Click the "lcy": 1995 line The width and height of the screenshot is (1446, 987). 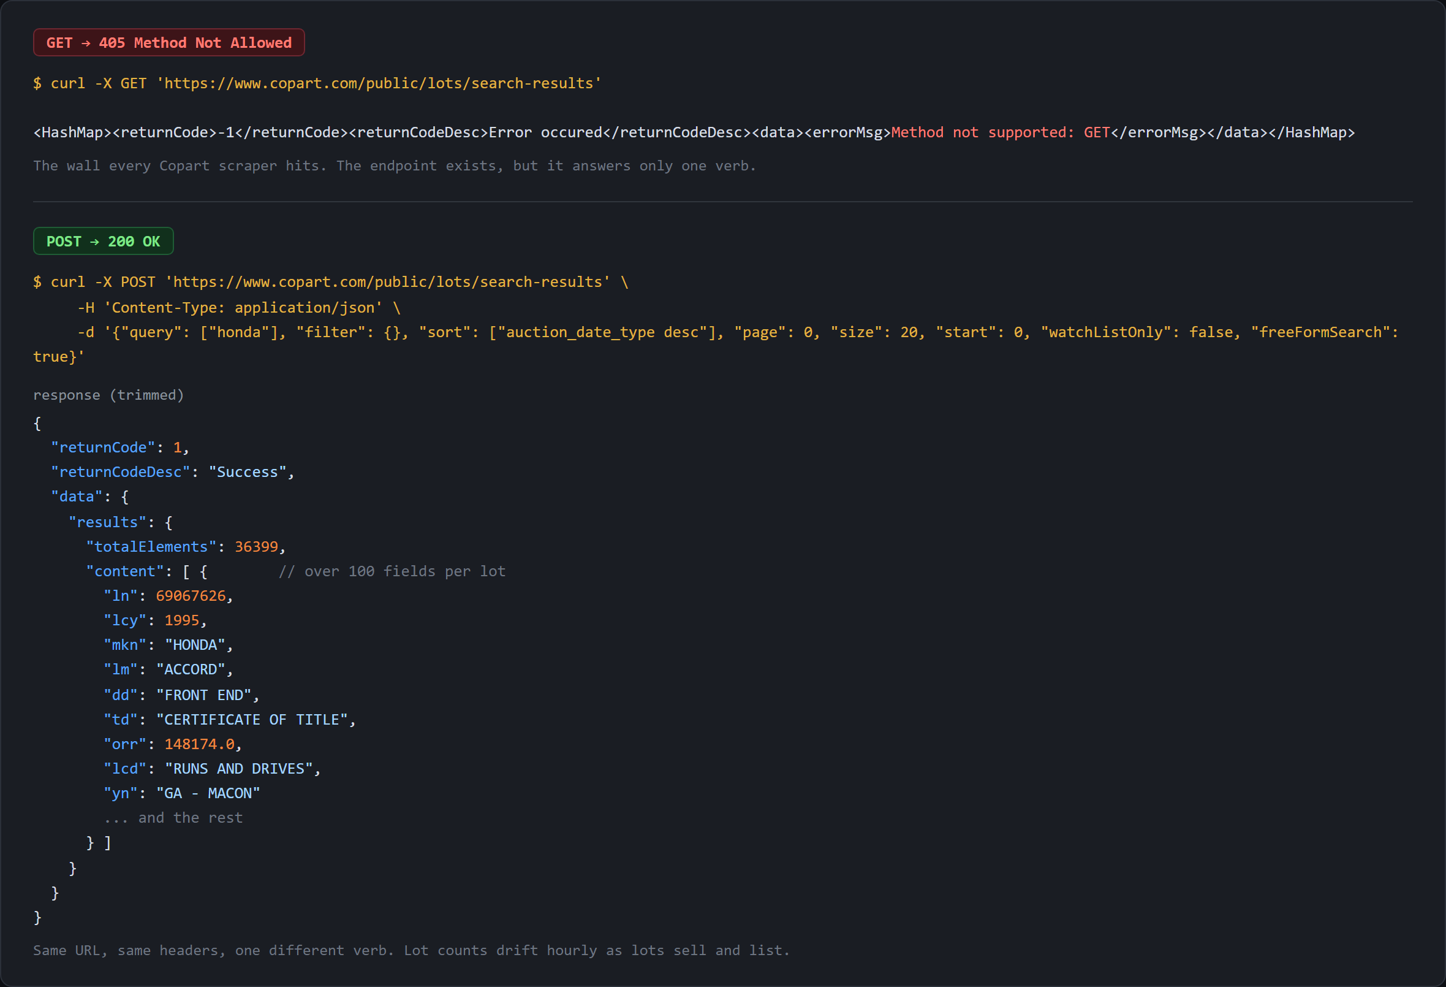point(155,620)
